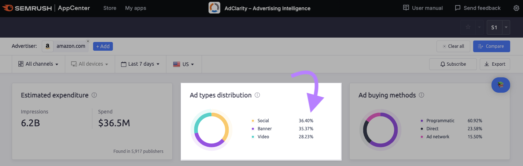Click the $36.5M spend value

click(114, 123)
